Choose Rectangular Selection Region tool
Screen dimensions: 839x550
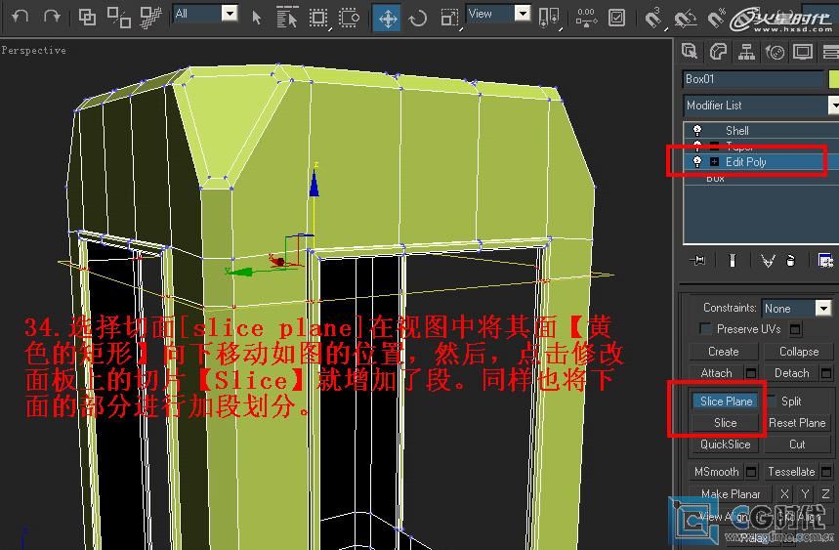(x=318, y=18)
